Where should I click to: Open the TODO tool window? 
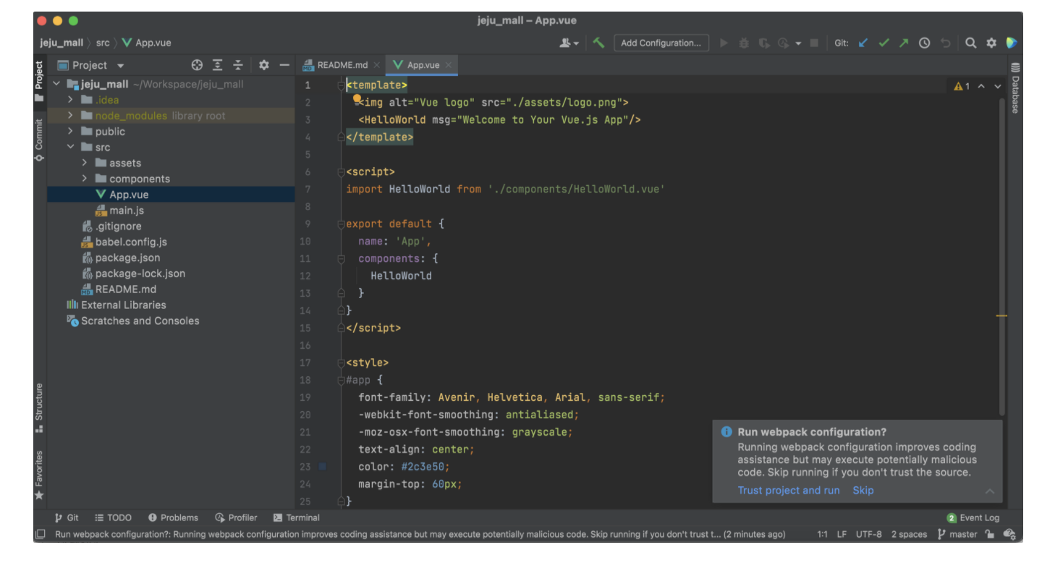(x=114, y=517)
